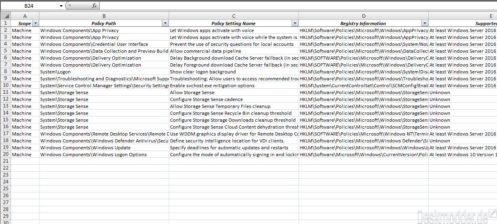This screenshot has height=224, width=497.
Task: Select row 1 header
Action: (5, 24)
